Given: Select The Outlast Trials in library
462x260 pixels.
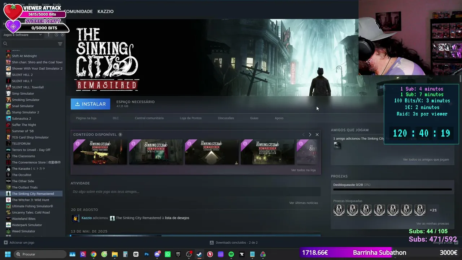Looking at the screenshot, I should coord(25,187).
